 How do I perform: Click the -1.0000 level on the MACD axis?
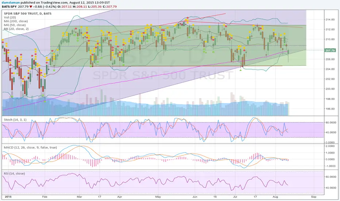331,166
